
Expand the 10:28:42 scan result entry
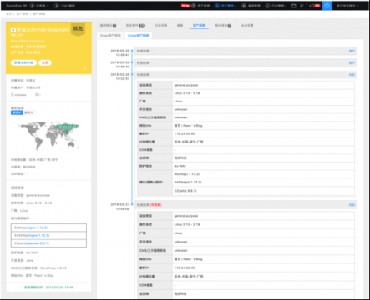tap(352, 63)
